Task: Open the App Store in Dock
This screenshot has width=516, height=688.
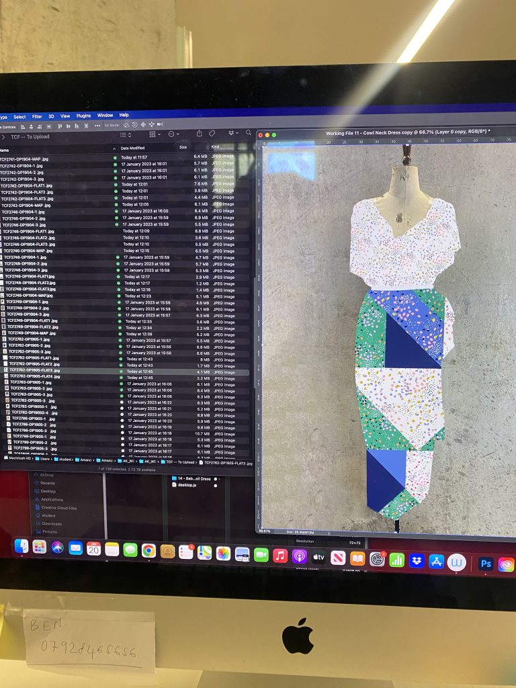Action: (436, 562)
